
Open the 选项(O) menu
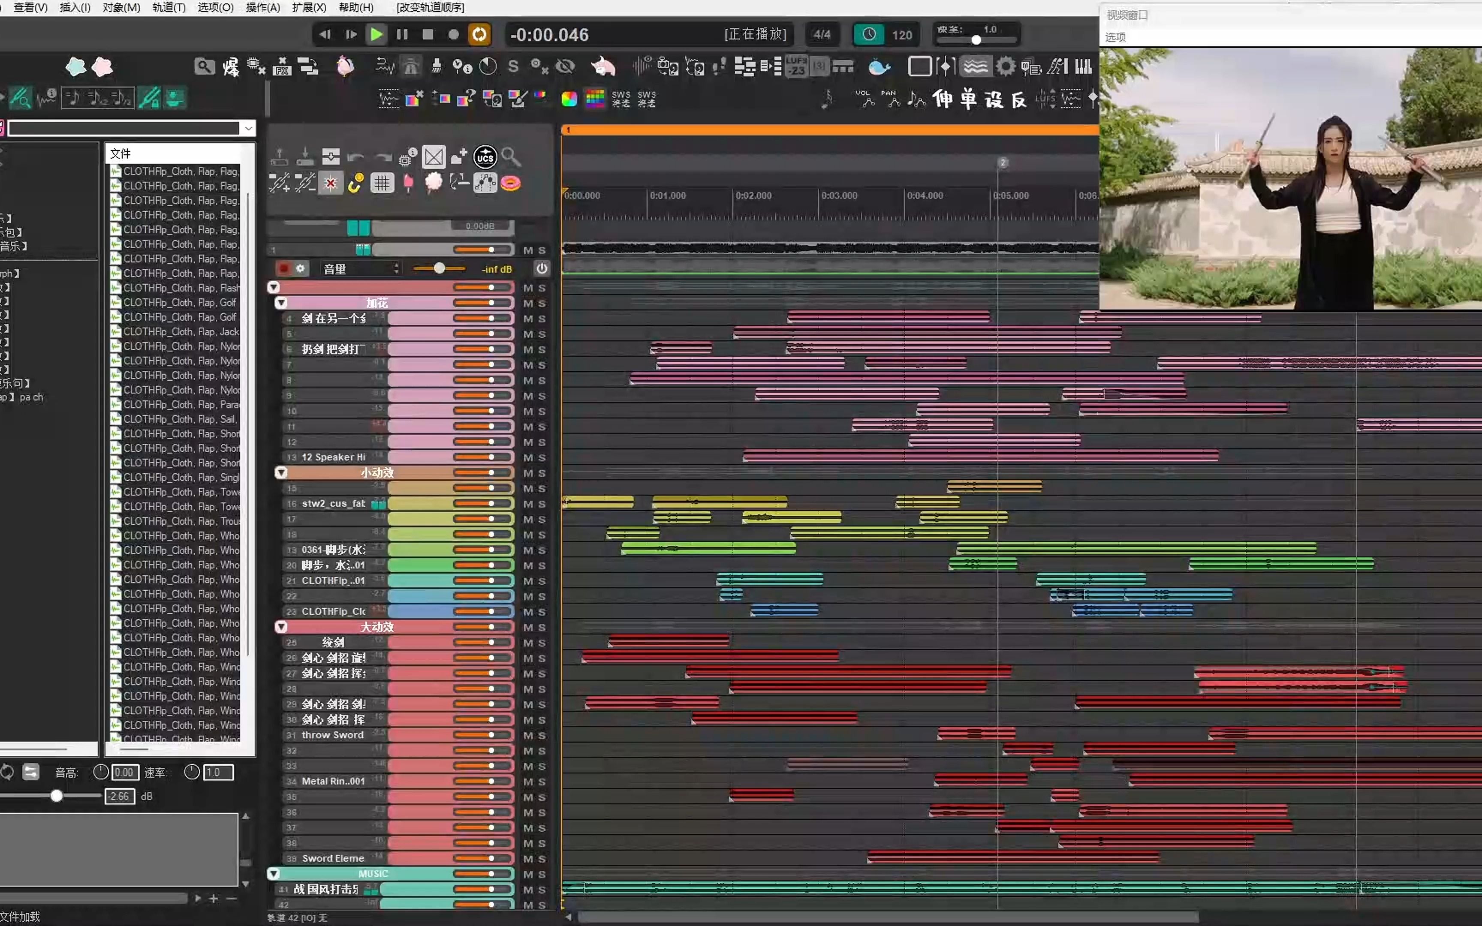(x=216, y=7)
